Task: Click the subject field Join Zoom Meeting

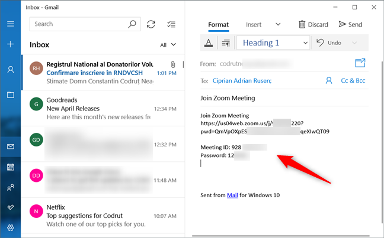Action: pos(284,98)
